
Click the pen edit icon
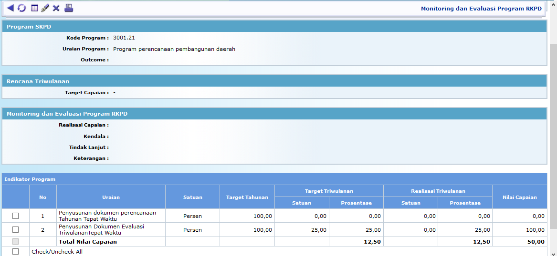pyautogui.click(x=45, y=8)
